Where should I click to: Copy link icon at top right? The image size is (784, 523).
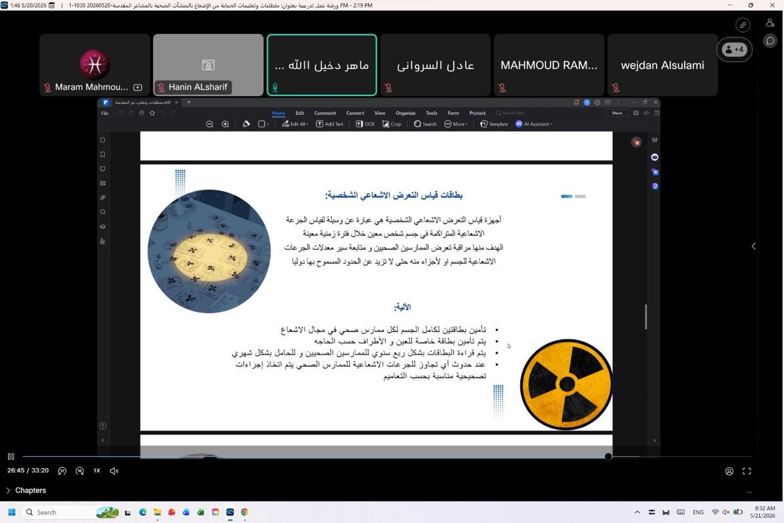[x=743, y=25]
